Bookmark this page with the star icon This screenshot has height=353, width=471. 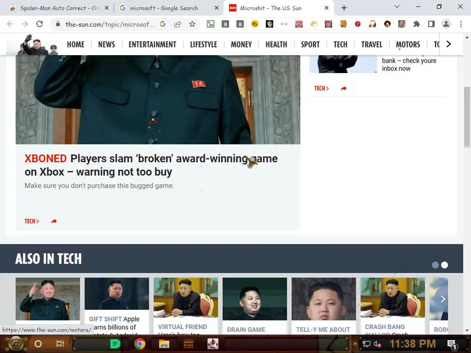(x=192, y=24)
